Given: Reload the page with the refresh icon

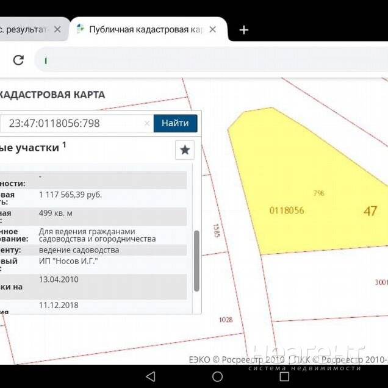Looking at the screenshot, I should click(18, 60).
